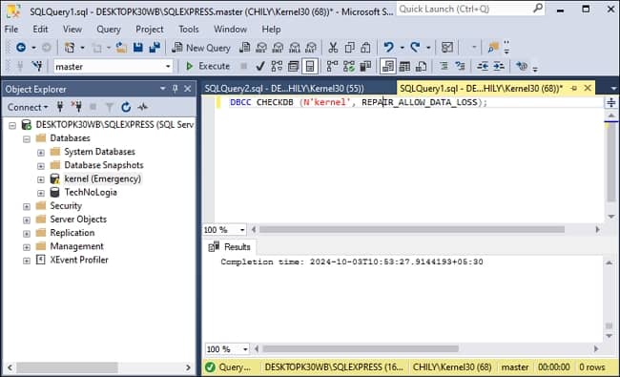
Task: Click the Undo arrow icon
Action: pyautogui.click(x=388, y=48)
